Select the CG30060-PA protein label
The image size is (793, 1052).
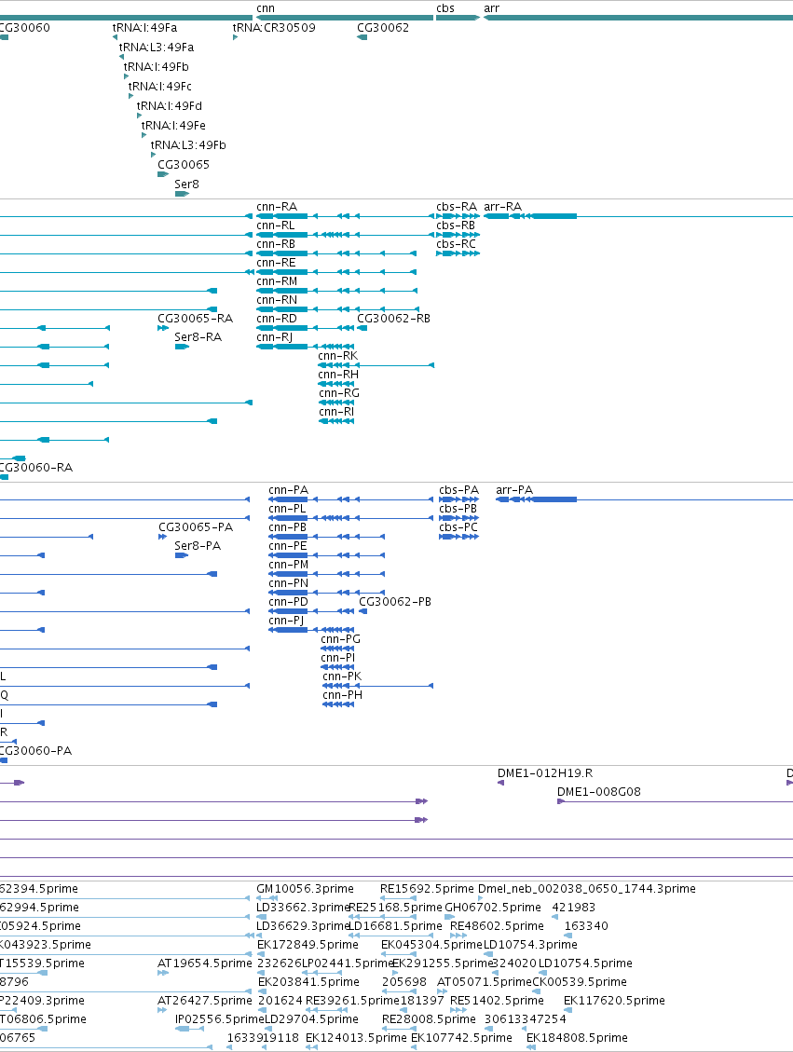pyautogui.click(x=36, y=751)
